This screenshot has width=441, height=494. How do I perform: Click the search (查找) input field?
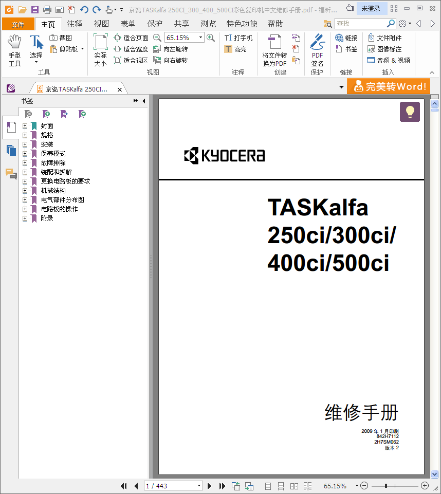click(360, 24)
